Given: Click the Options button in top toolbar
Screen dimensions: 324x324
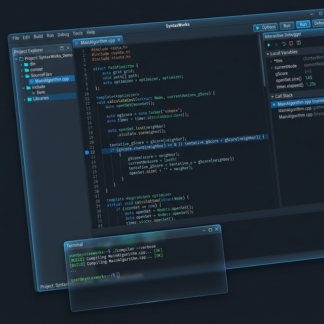Looking at the screenshot, I should coord(265,27).
